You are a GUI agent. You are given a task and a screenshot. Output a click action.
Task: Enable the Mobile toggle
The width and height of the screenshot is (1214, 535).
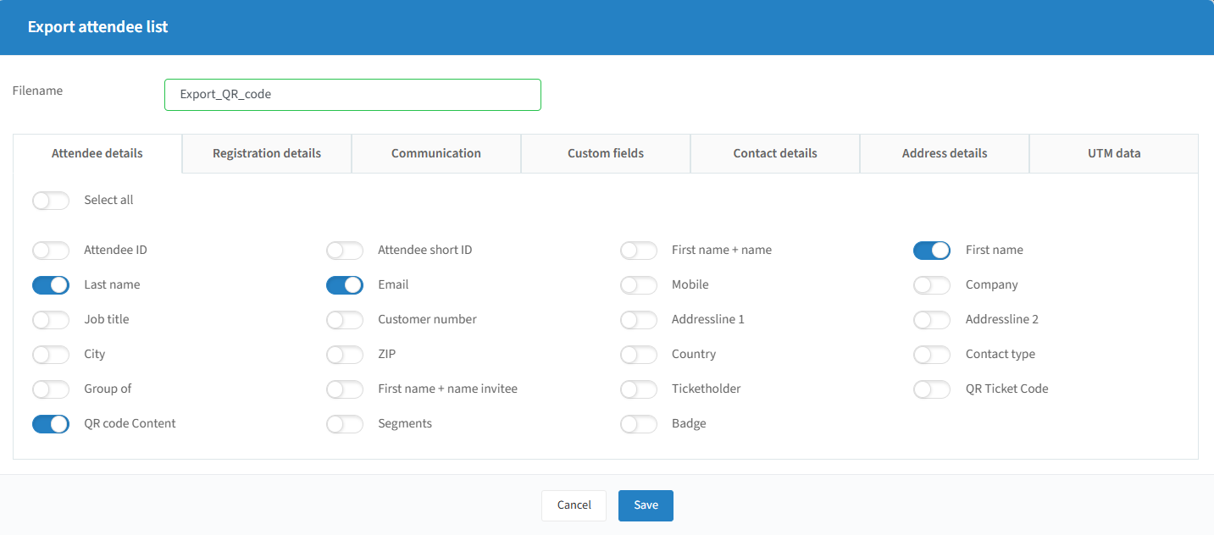tap(639, 285)
